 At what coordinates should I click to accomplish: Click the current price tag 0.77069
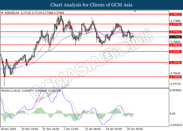[175, 37]
